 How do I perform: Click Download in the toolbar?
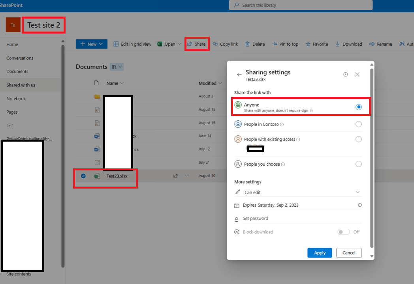(x=349, y=44)
